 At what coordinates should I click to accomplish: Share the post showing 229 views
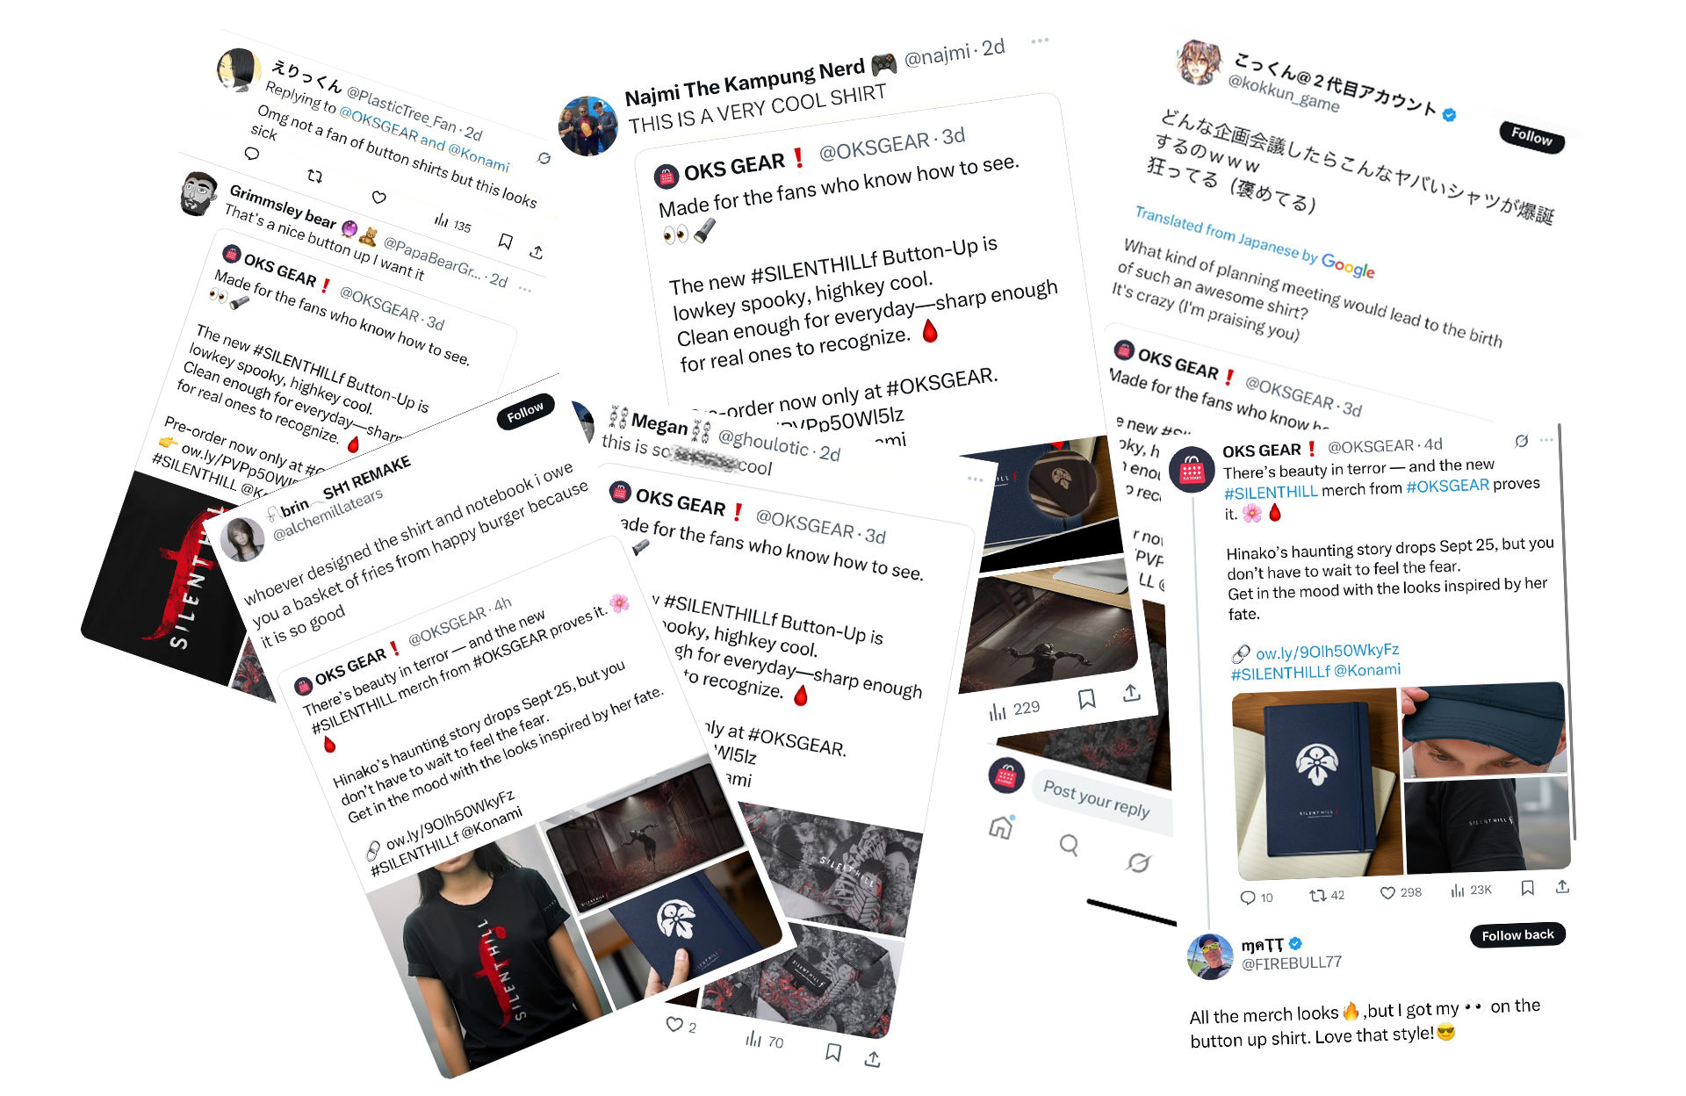click(1131, 693)
